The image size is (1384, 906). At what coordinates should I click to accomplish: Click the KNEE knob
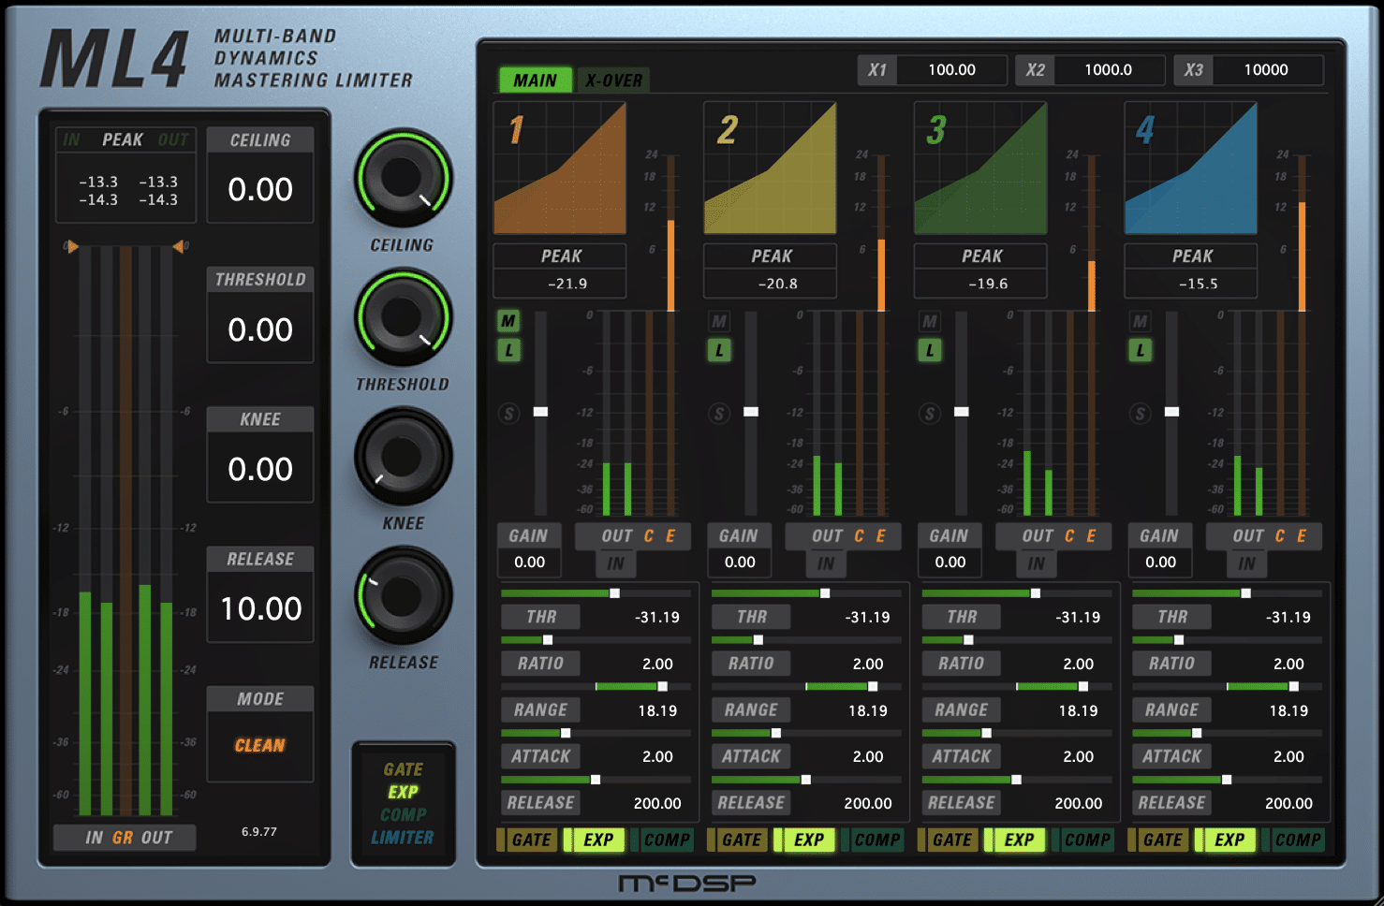pos(403,457)
